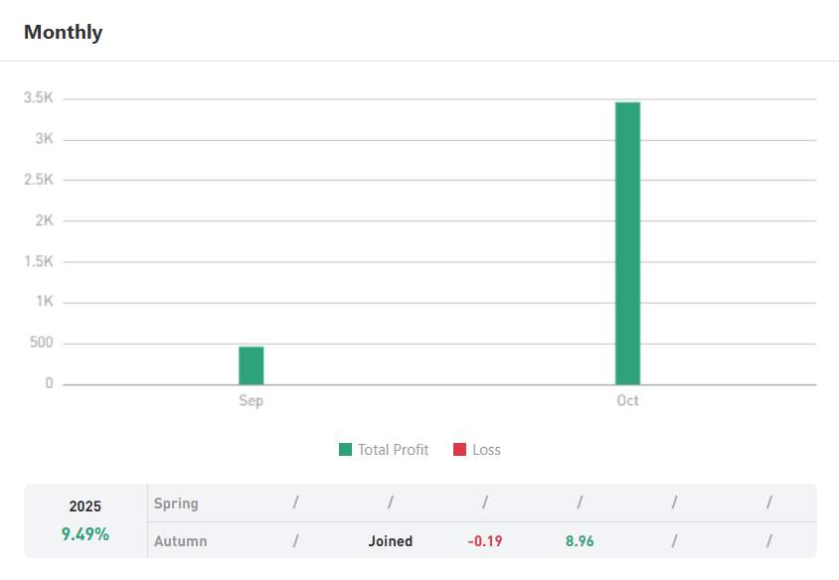Click the 2K y-axis label
839x580 pixels.
45,220
